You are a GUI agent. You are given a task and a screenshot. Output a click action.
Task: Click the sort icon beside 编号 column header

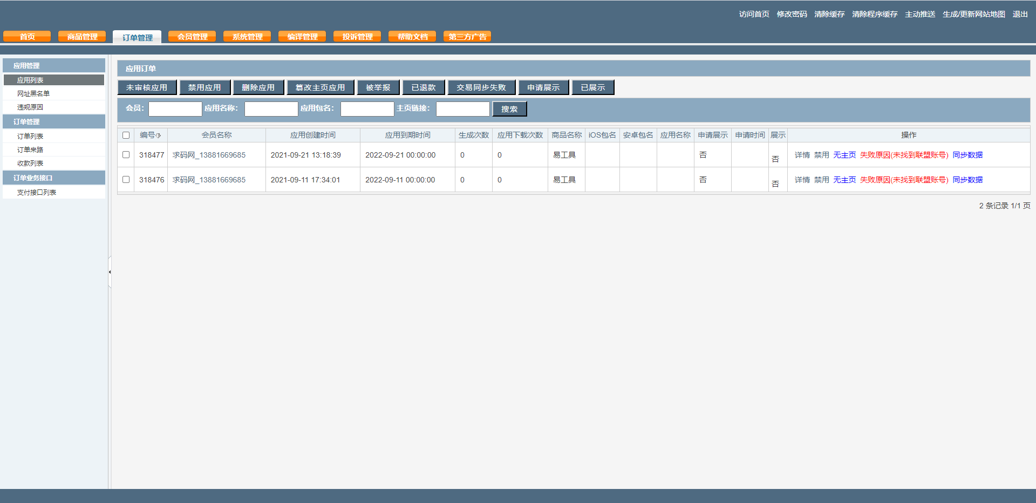158,135
